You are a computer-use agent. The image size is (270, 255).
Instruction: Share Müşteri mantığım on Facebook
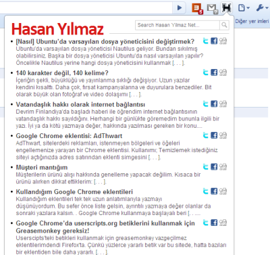coord(214,167)
